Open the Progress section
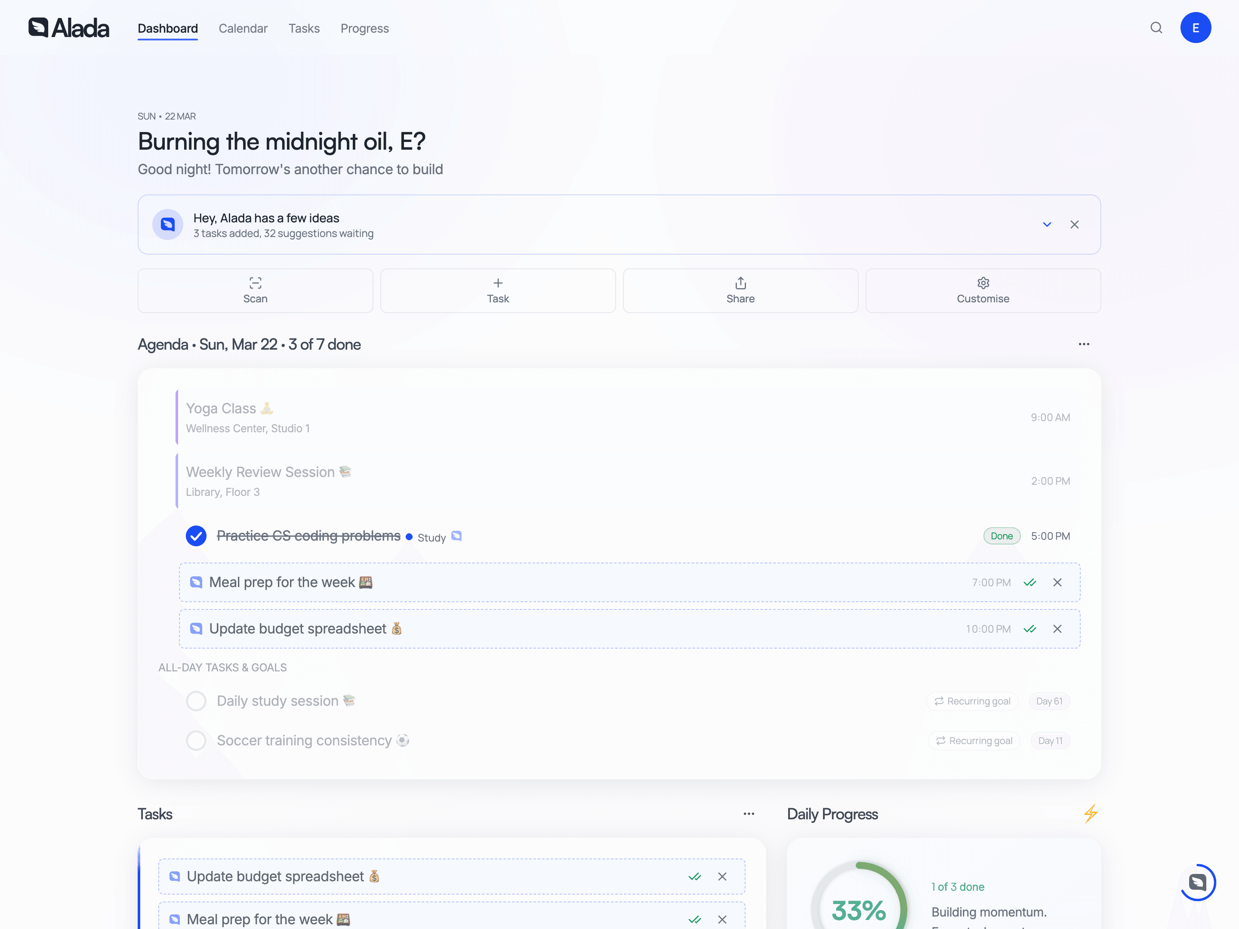This screenshot has height=929, width=1239. tap(365, 28)
